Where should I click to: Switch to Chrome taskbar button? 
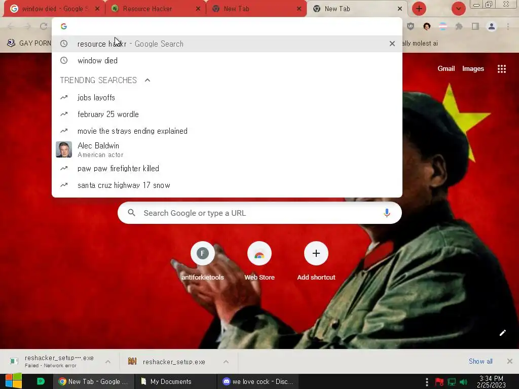(93, 381)
